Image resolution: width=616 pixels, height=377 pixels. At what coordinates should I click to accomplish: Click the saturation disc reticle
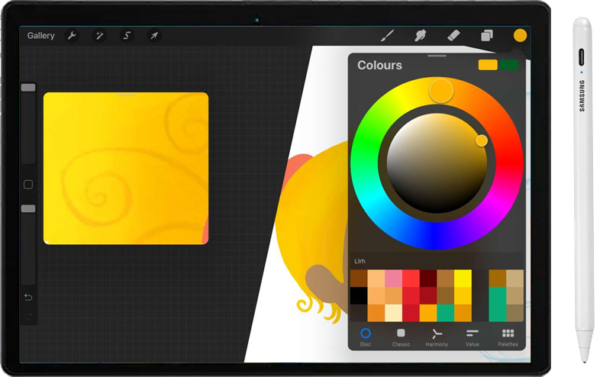pyautogui.click(x=482, y=140)
